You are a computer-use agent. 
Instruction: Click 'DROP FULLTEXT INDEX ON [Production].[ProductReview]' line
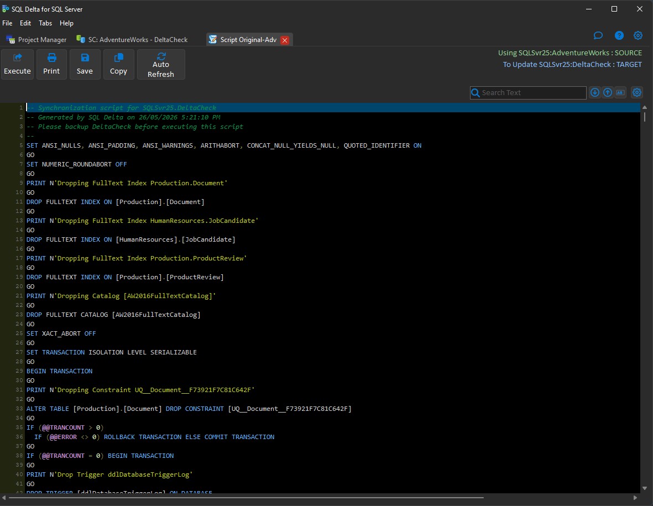[125, 277]
